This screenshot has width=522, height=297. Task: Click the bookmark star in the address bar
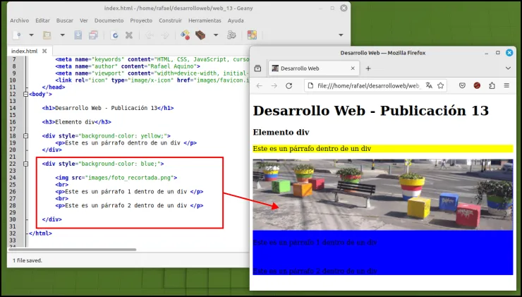click(x=440, y=86)
